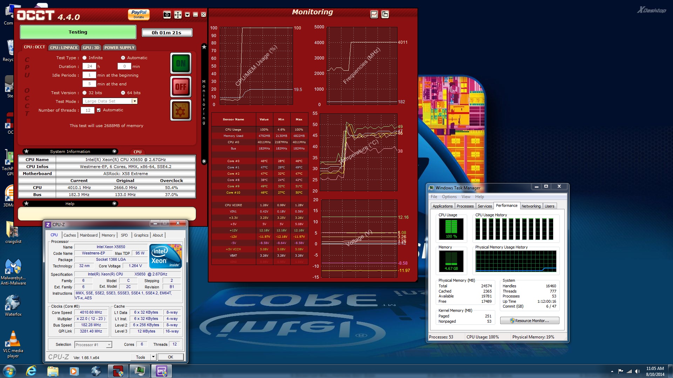Viewport: 673px width, 378px height.
Task: Open the Networking tab in Task Manager
Action: [531, 206]
